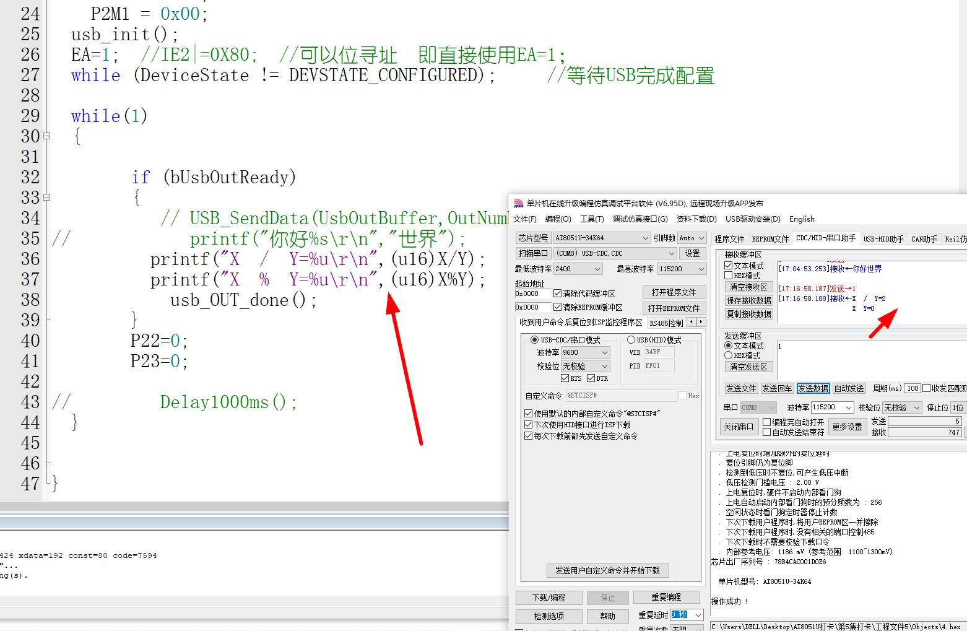The image size is (967, 631).
Task: Toggle receive buffer HEX模式 checkbox
Action: tap(729, 276)
